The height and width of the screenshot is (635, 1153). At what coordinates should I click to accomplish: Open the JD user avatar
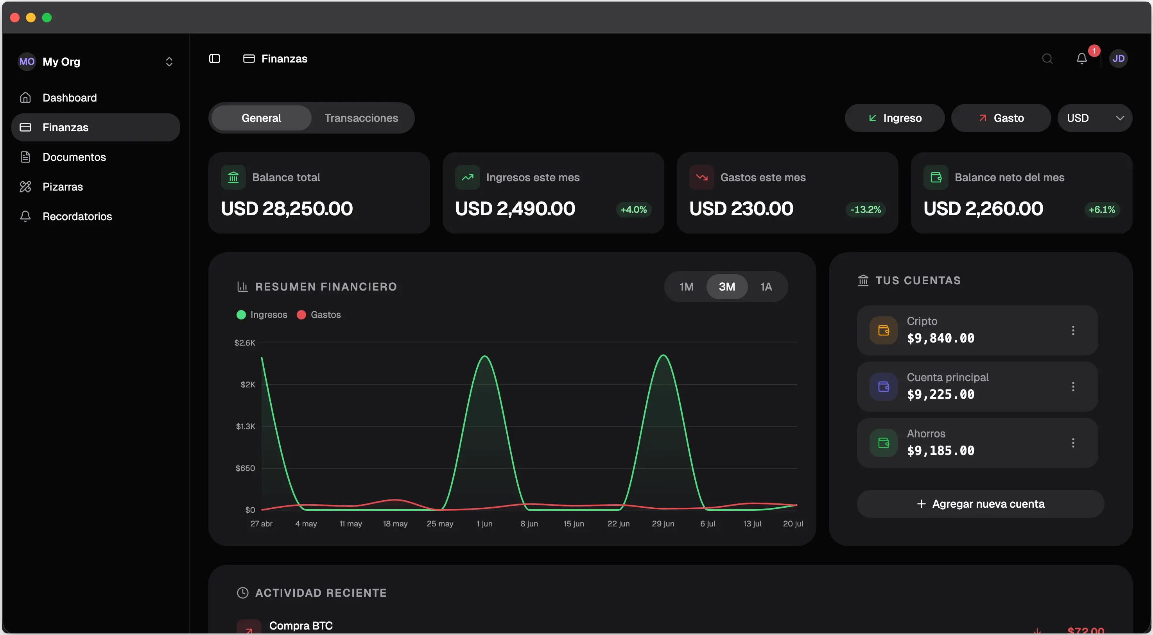pyautogui.click(x=1118, y=59)
